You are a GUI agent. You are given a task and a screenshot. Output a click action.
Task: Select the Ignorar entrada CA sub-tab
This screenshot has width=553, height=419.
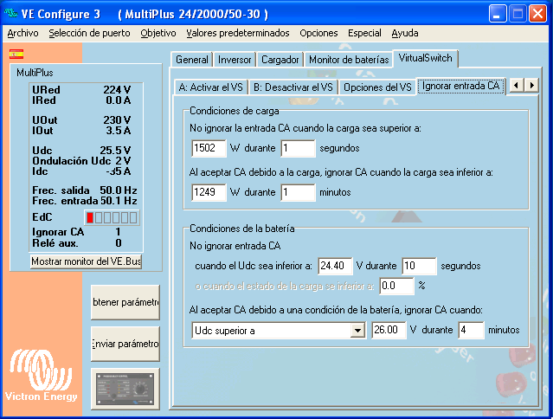tap(460, 86)
